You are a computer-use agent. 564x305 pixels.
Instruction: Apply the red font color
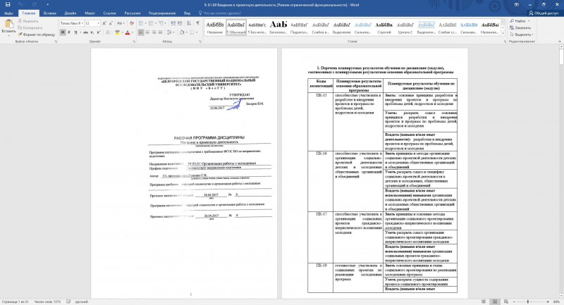127,32
